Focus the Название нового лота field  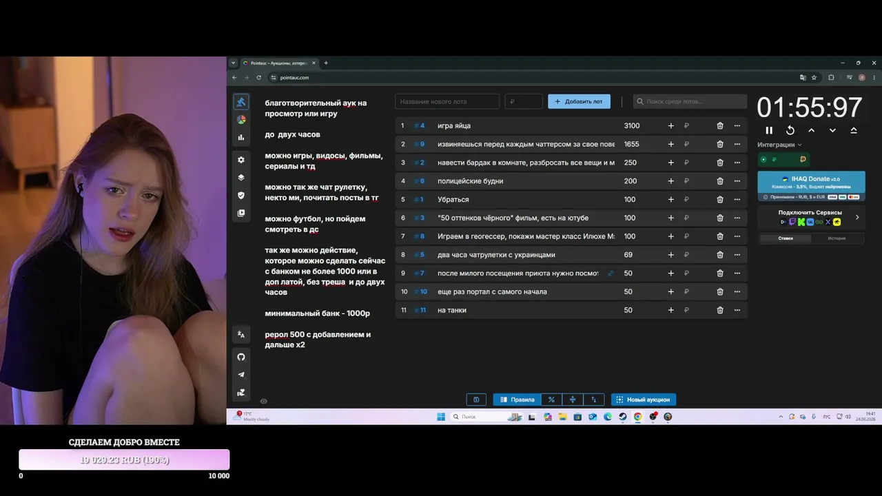[x=447, y=101]
